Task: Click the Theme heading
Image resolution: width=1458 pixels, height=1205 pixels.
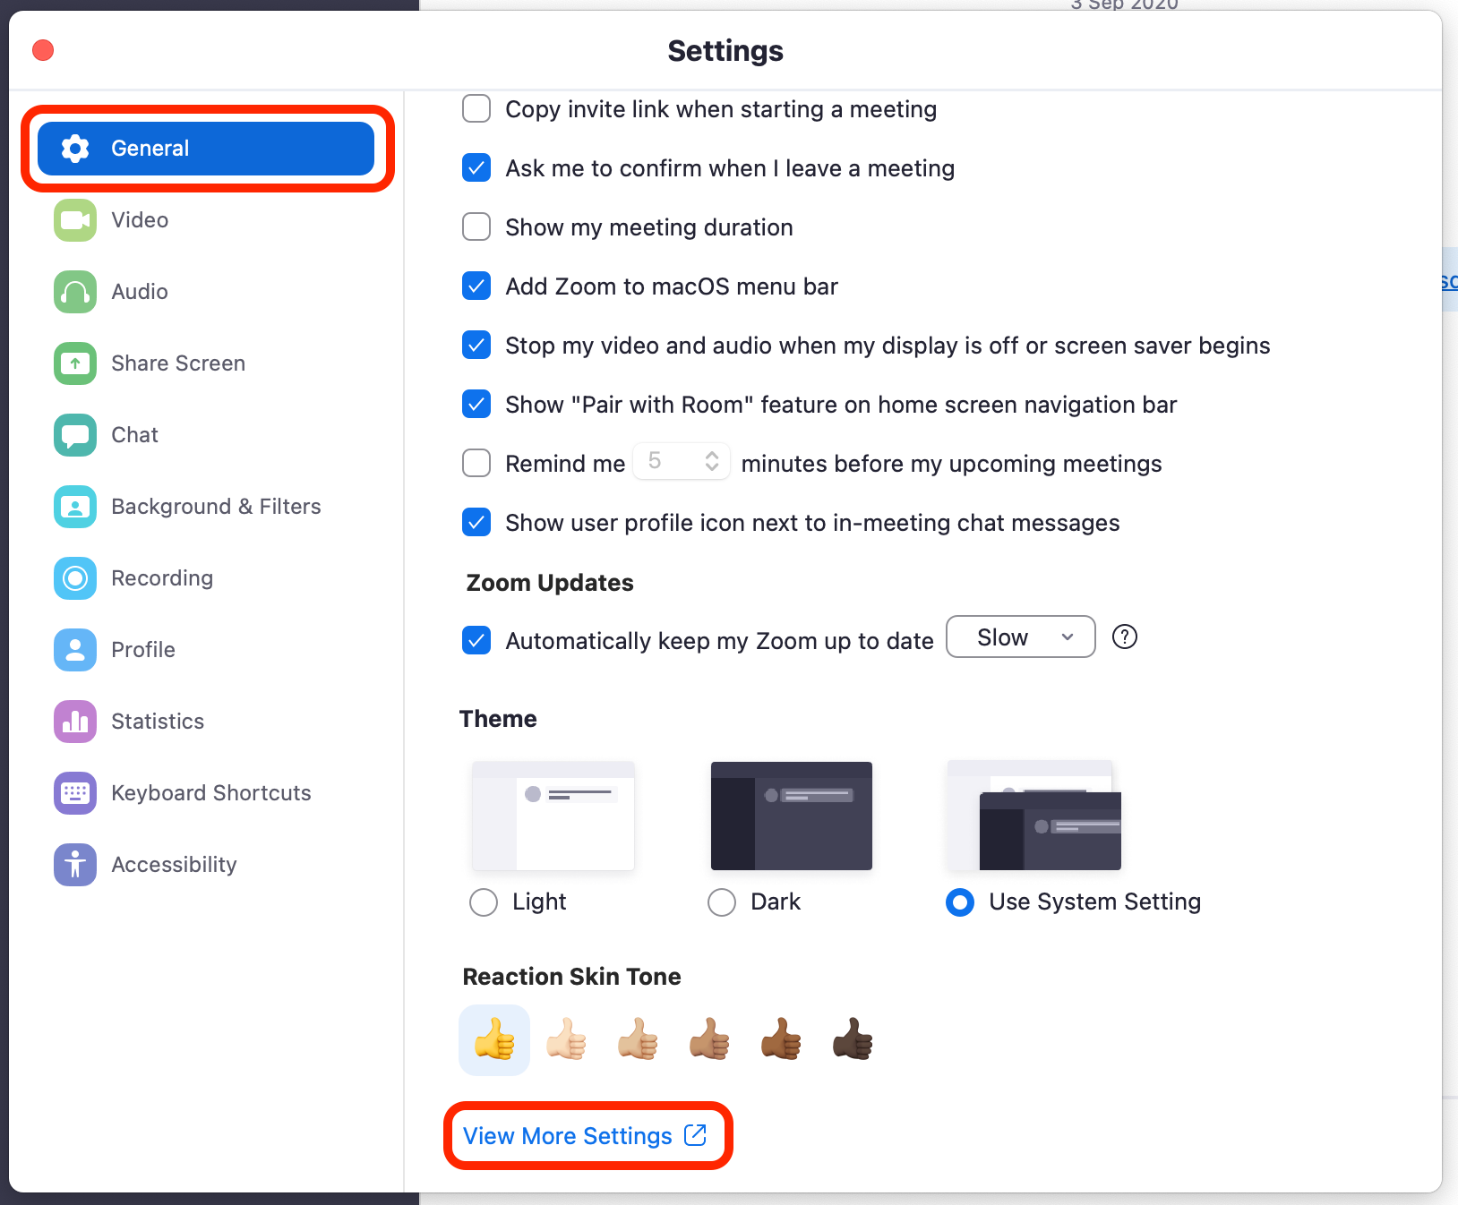Action: pos(498,719)
